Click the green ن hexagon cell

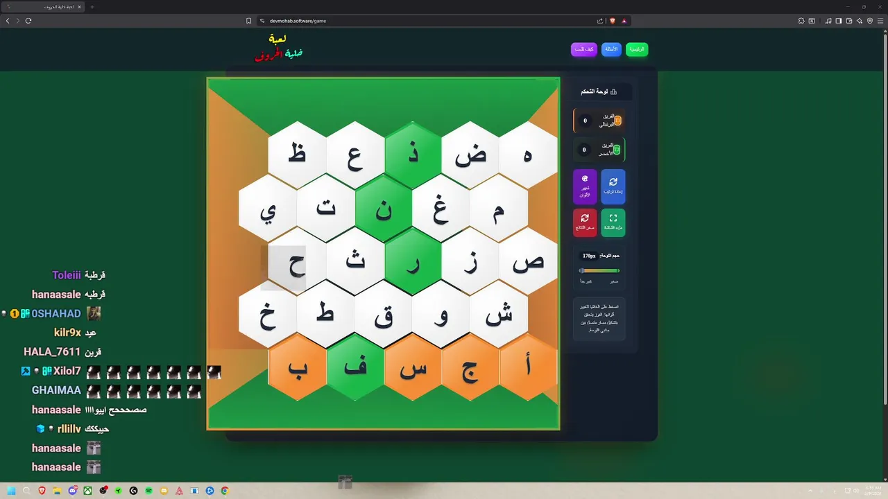(384, 208)
